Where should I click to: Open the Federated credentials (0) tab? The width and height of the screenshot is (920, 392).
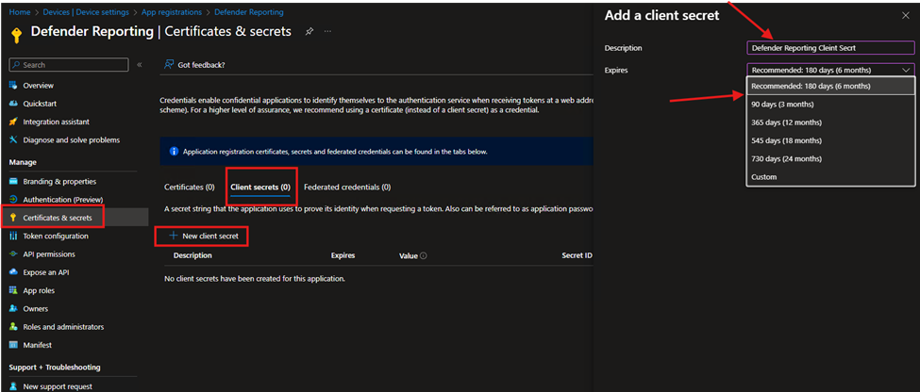coord(346,188)
